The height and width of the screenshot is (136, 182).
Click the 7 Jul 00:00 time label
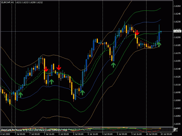(20, 134)
